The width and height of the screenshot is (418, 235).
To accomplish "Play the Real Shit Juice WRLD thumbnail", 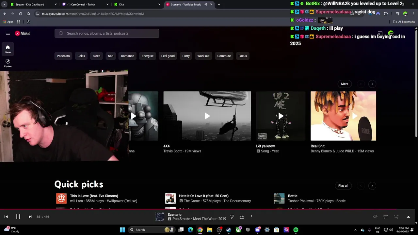I will (343, 116).
